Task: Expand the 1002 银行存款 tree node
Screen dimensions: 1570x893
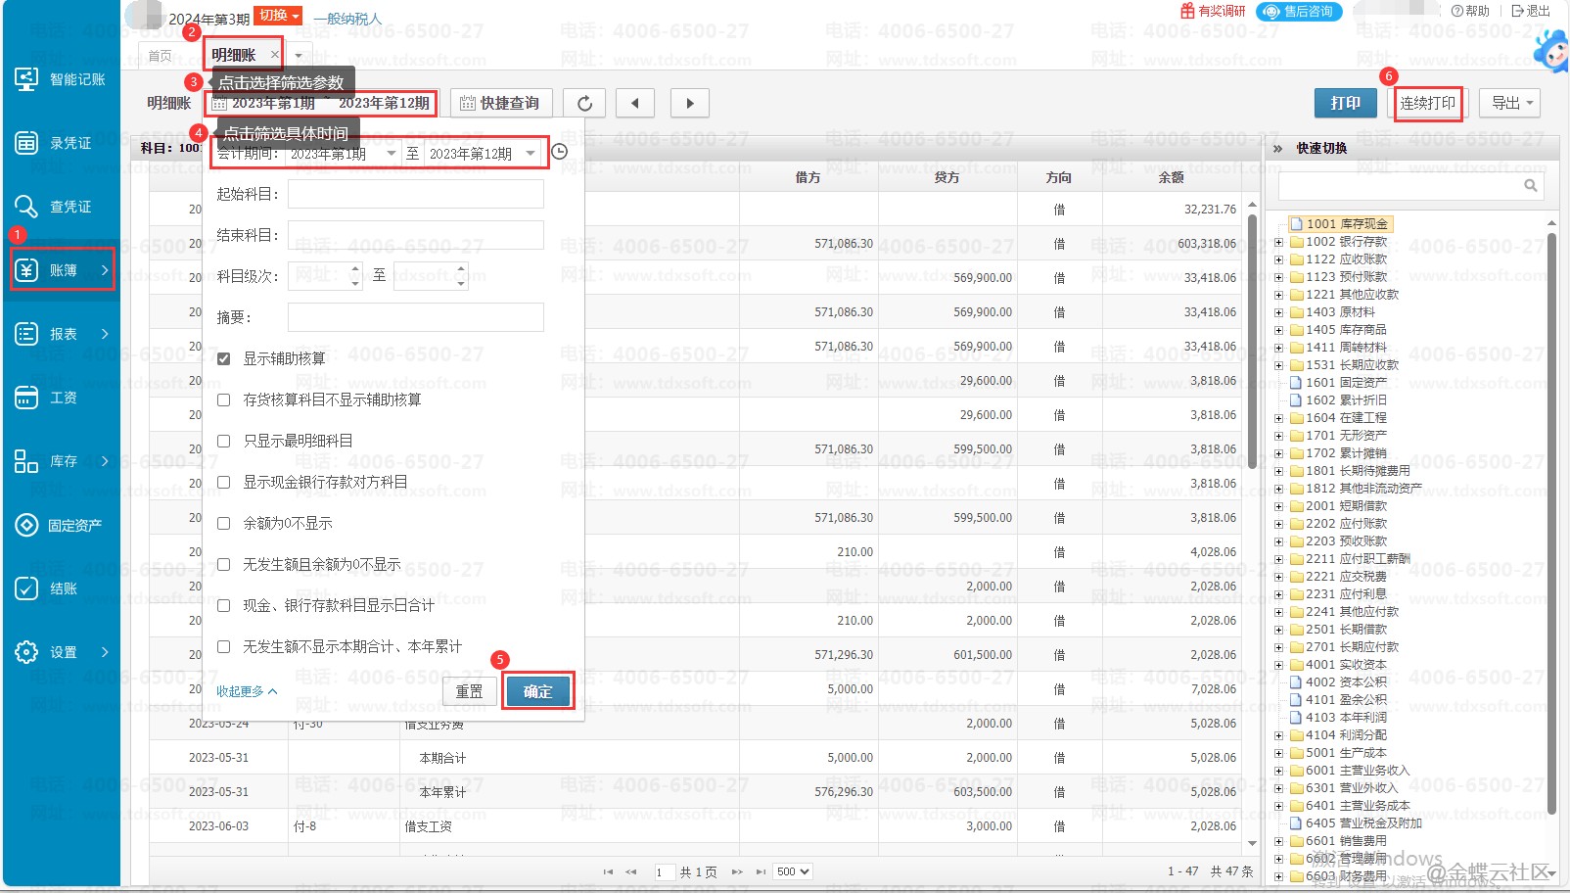Action: point(1278,242)
